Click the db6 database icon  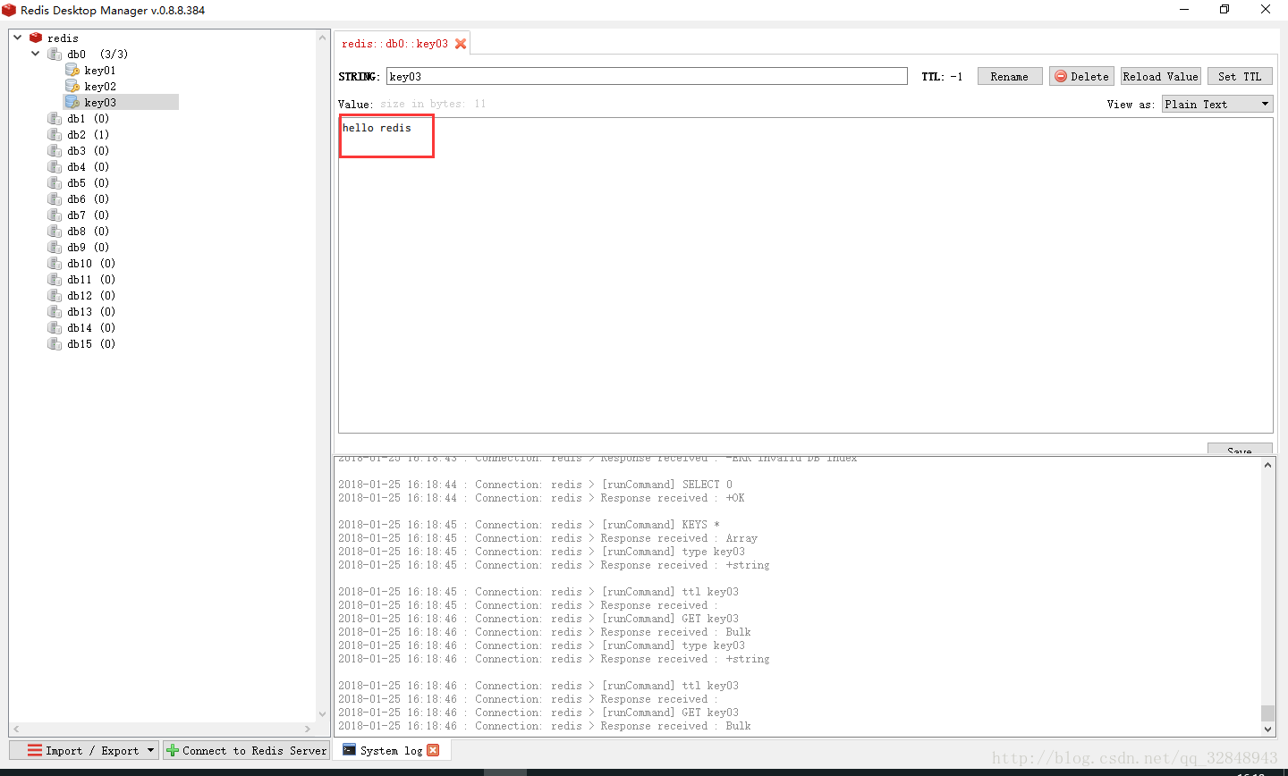55,198
